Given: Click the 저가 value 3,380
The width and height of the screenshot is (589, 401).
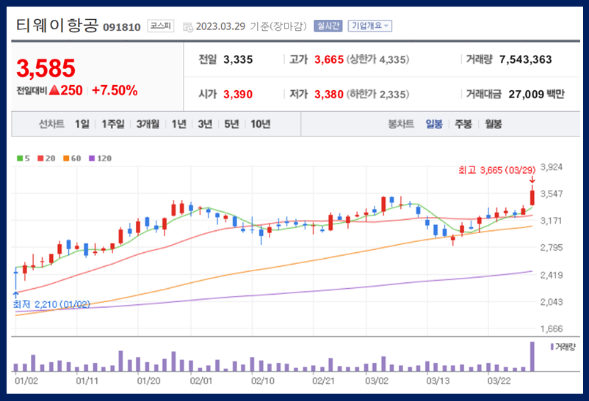Looking at the screenshot, I should coord(329,94).
